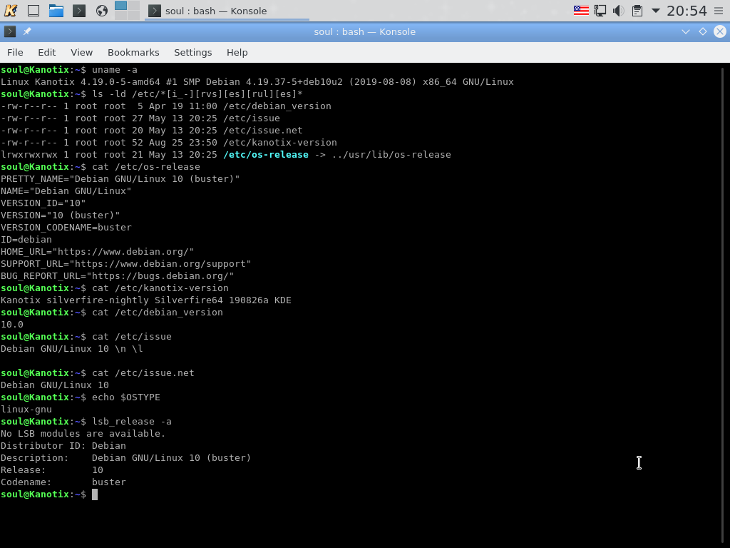Launch the terminal from the panel

click(x=79, y=10)
